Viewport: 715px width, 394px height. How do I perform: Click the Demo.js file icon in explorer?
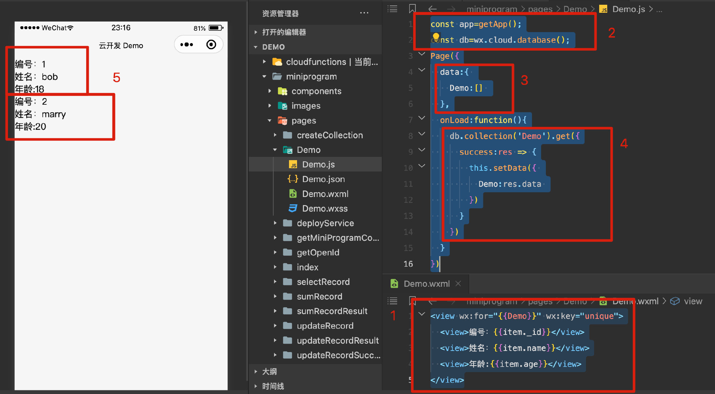click(293, 165)
